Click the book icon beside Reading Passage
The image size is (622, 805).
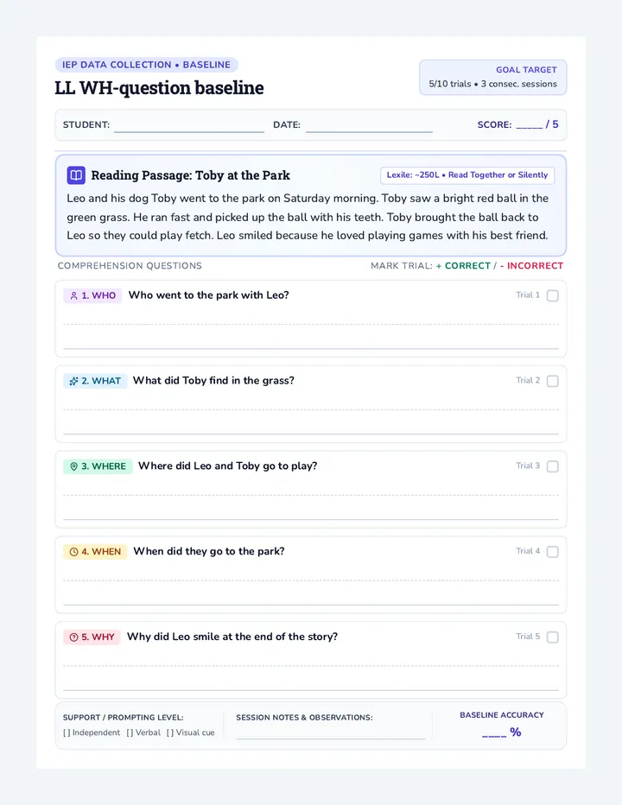[x=76, y=175]
